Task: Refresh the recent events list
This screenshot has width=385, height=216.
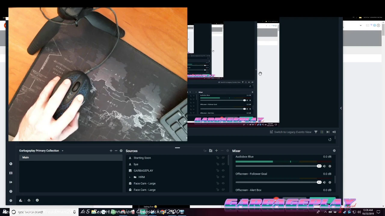Action: tap(330, 139)
